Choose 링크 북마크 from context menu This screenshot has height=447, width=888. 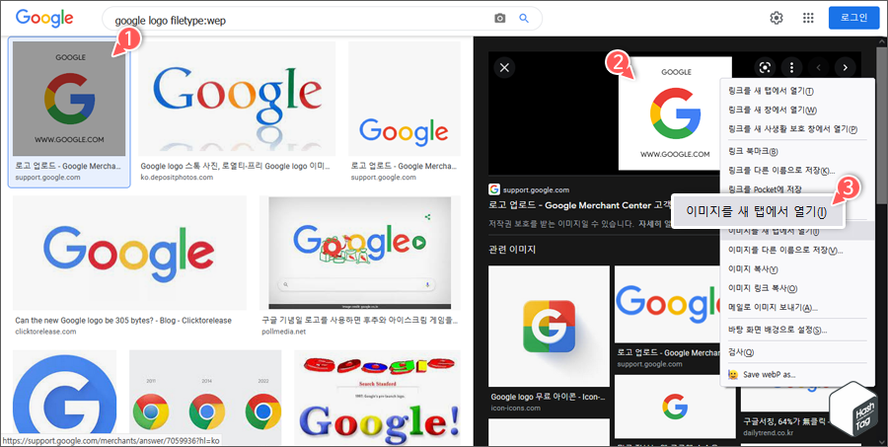798,152
